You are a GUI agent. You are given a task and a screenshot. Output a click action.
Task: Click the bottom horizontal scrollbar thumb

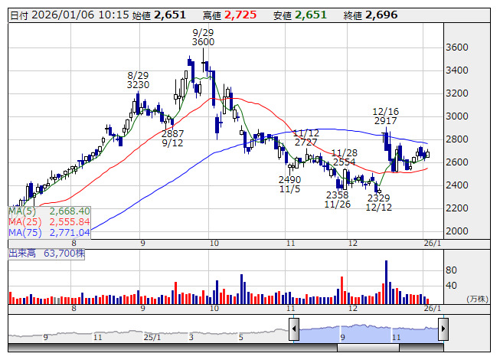click(368, 348)
